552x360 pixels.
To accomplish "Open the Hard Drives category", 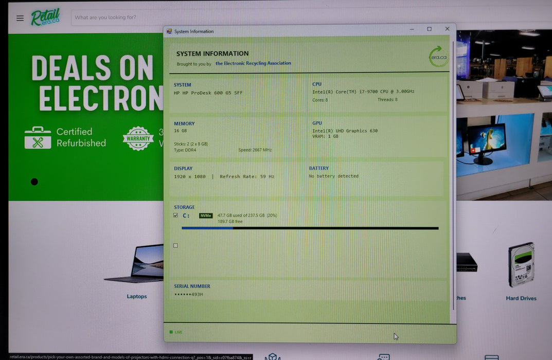I will click(521, 298).
